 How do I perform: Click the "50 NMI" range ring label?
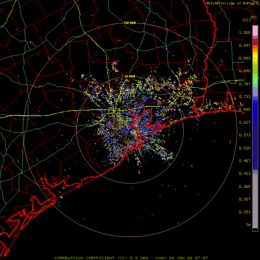(x=130, y=77)
